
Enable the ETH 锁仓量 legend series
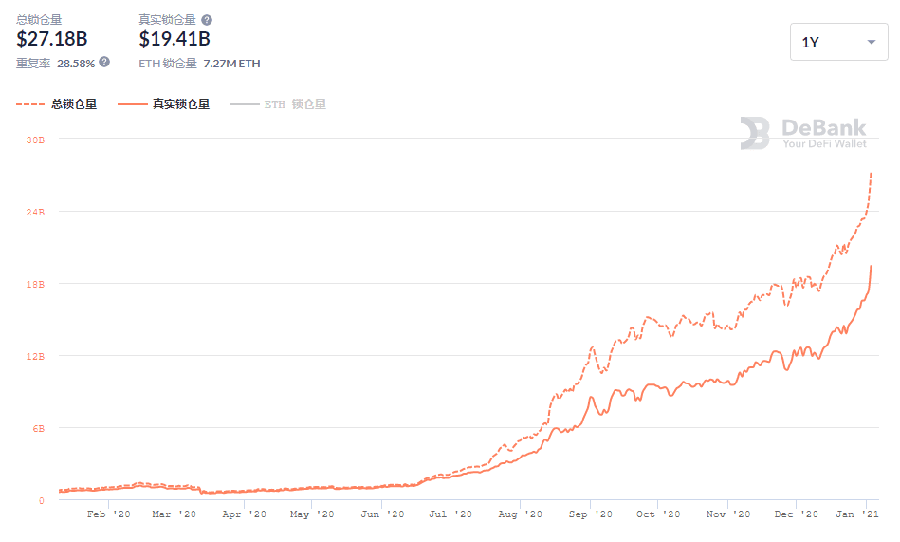(278, 104)
